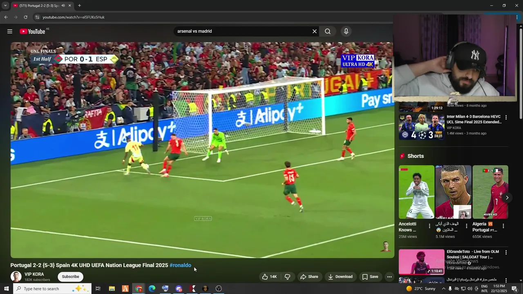Switch ENG INTL input language
523x294 pixels.
click(x=484, y=289)
